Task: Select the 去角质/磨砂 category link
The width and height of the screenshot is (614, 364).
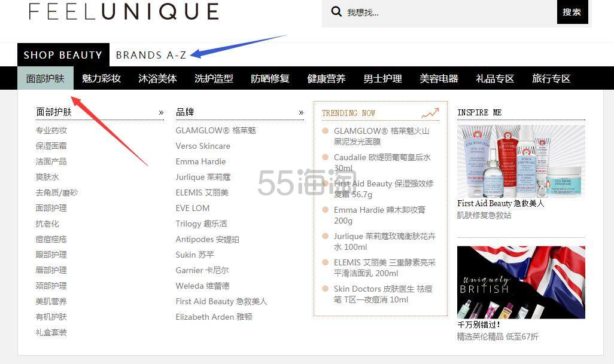Action: [57, 192]
